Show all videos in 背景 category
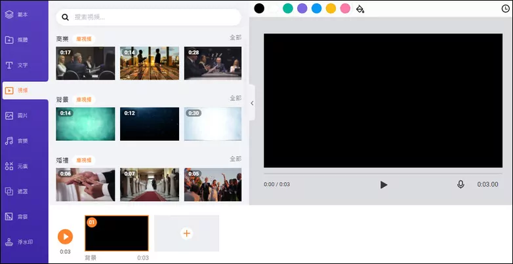Image resolution: width=513 pixels, height=264 pixels. point(236,98)
